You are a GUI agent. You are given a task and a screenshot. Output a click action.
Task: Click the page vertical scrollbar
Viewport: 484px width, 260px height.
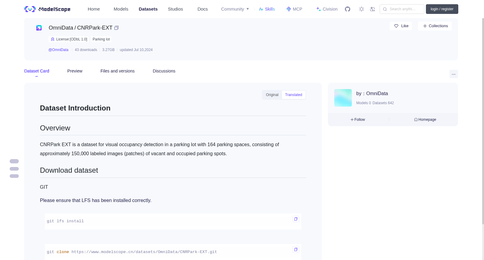483,121
